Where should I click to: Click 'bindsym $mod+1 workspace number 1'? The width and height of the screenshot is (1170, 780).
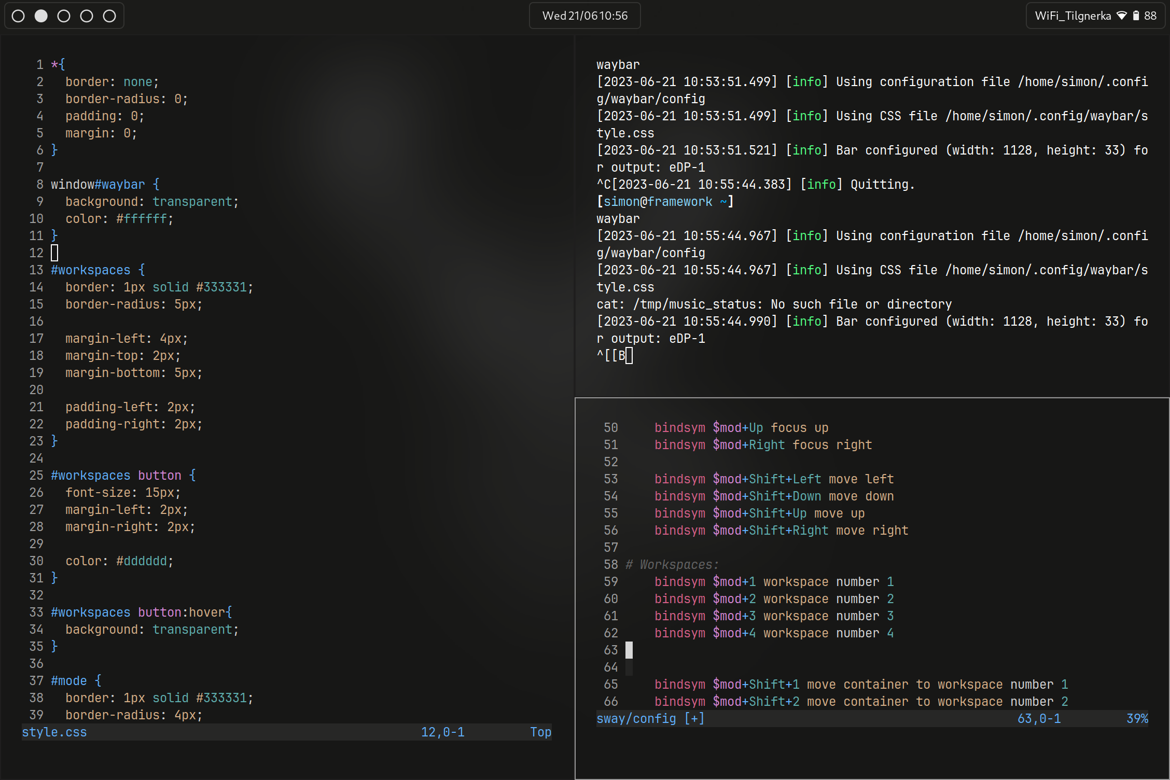[774, 582]
